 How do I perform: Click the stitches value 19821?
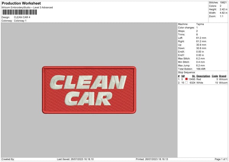tap(223, 3)
